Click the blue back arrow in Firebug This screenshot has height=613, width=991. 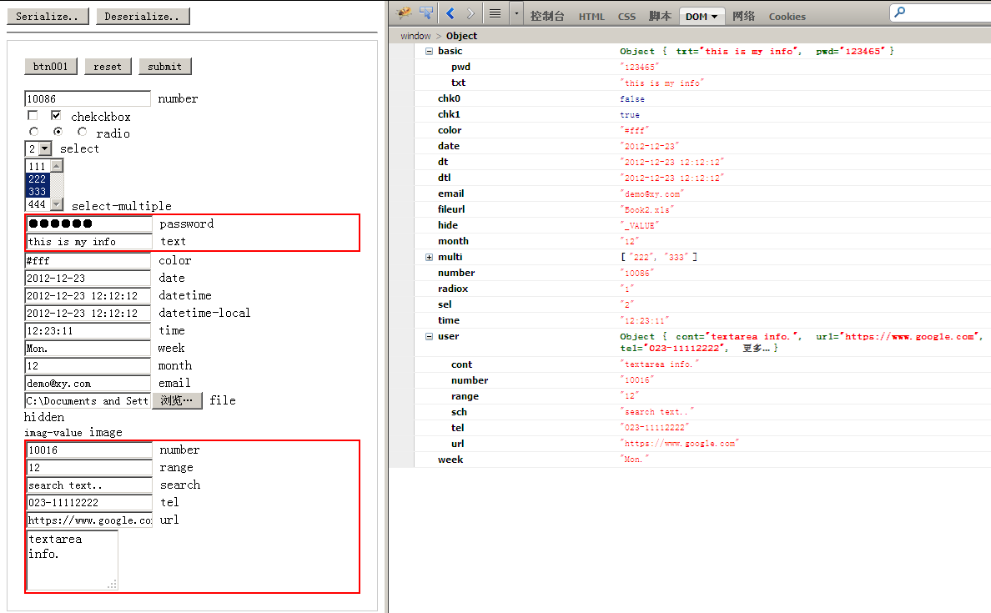(450, 13)
